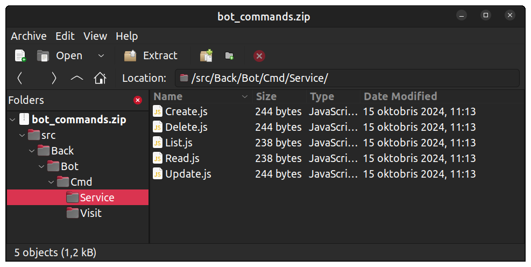Go up one folder level
Viewport: 531px width, 267px height.
77,78
